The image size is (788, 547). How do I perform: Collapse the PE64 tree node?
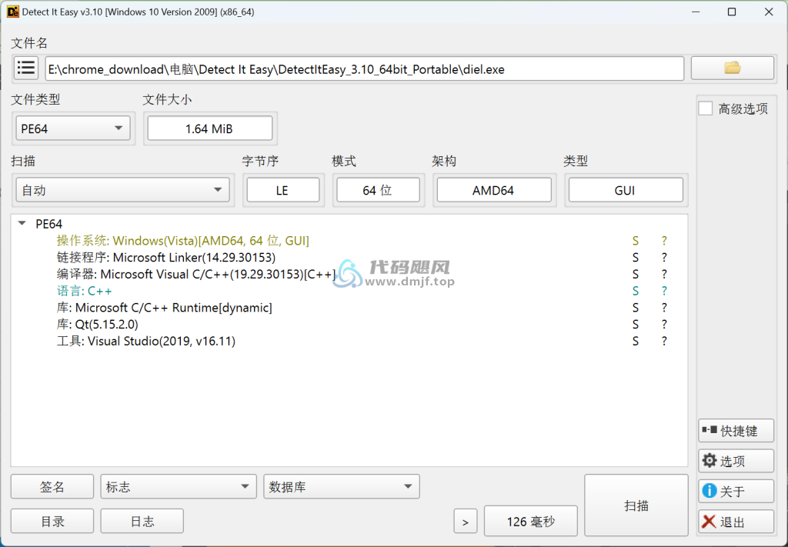click(x=22, y=224)
